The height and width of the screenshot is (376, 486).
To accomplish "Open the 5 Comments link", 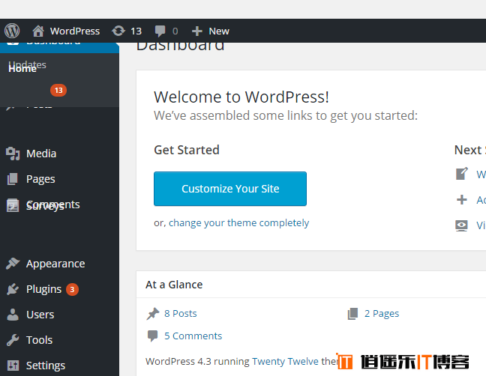I will click(x=193, y=336).
